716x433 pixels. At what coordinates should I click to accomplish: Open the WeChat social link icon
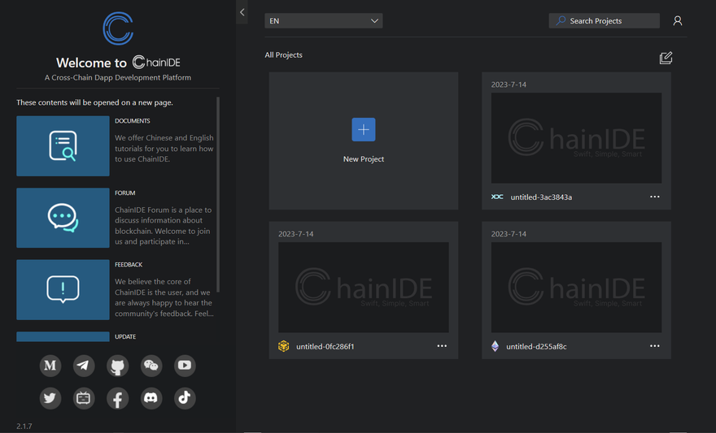[x=151, y=366]
